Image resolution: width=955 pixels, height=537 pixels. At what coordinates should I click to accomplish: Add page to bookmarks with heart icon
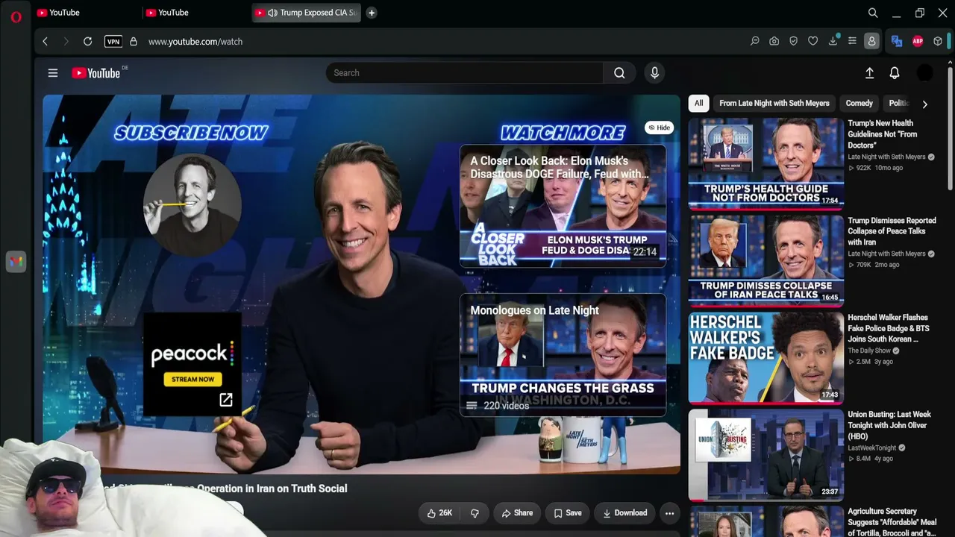tap(813, 42)
